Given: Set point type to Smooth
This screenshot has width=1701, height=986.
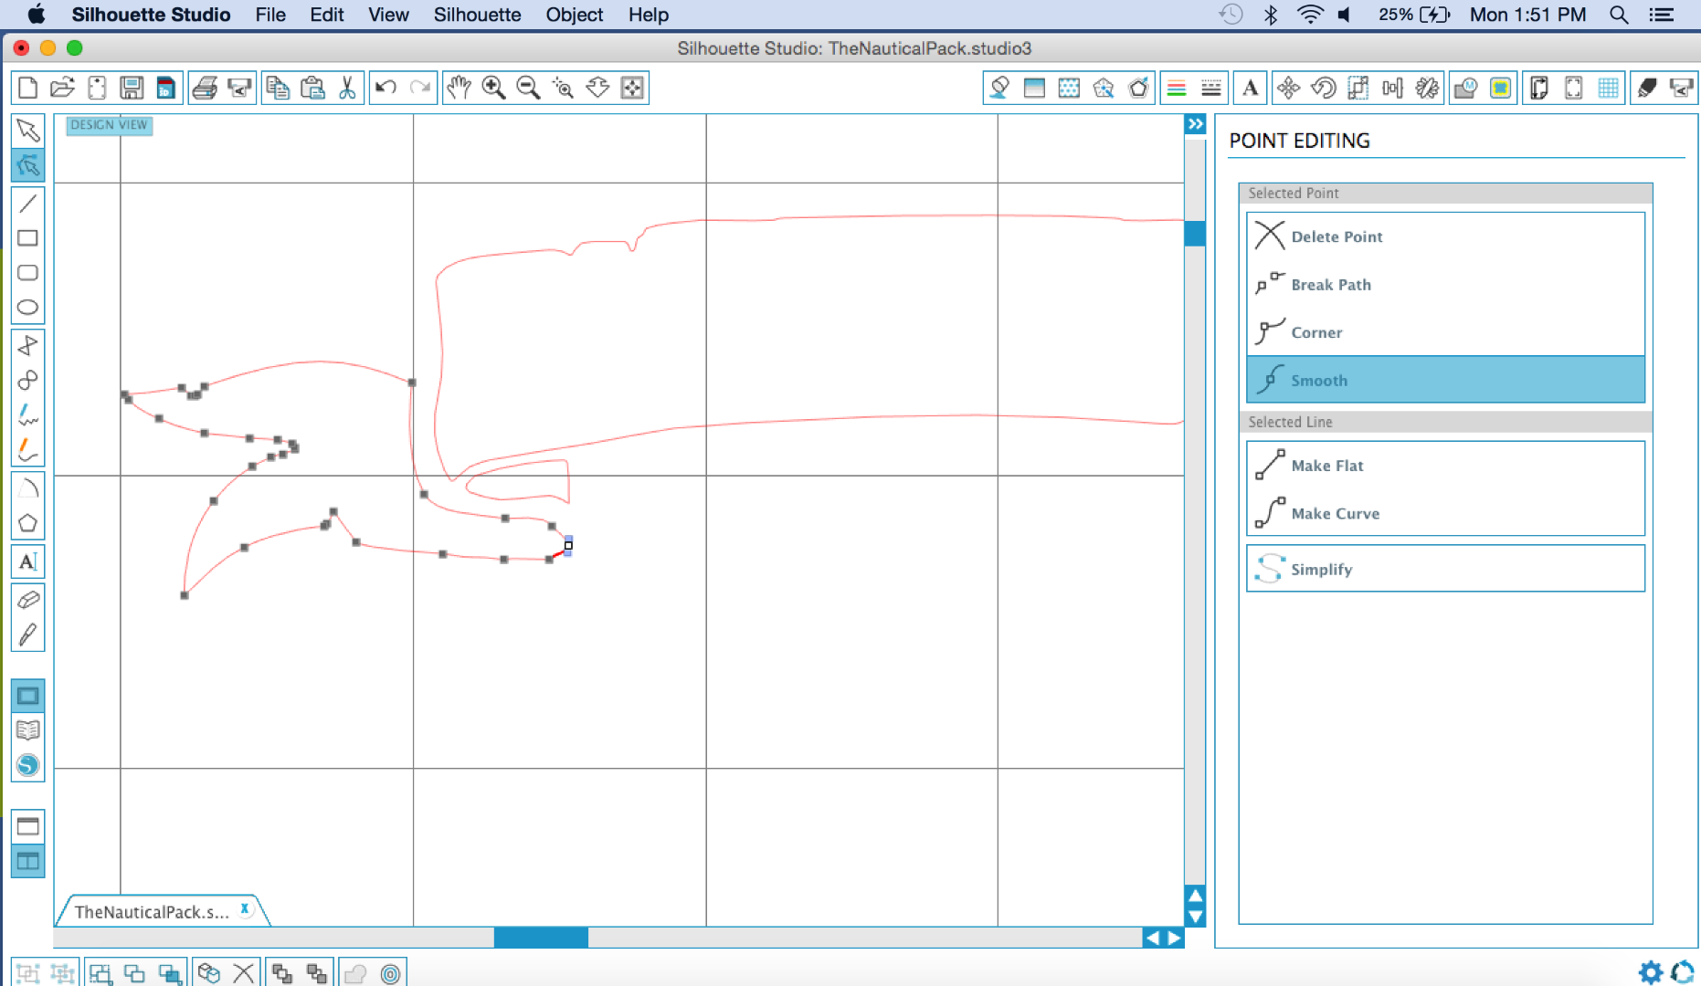Looking at the screenshot, I should point(1445,380).
